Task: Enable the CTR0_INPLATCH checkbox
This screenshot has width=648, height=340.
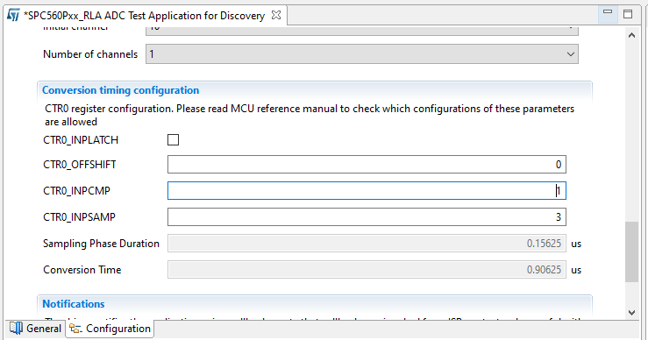Action: click(x=173, y=140)
